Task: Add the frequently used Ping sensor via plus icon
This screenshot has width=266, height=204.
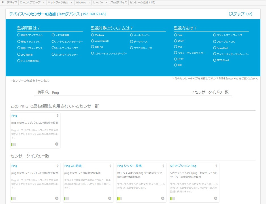Action: pyautogui.click(x=57, y=144)
